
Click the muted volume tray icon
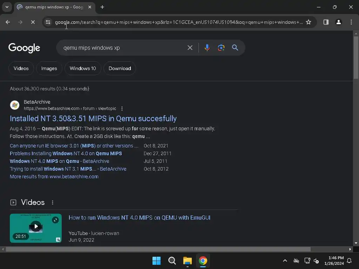coord(316,261)
